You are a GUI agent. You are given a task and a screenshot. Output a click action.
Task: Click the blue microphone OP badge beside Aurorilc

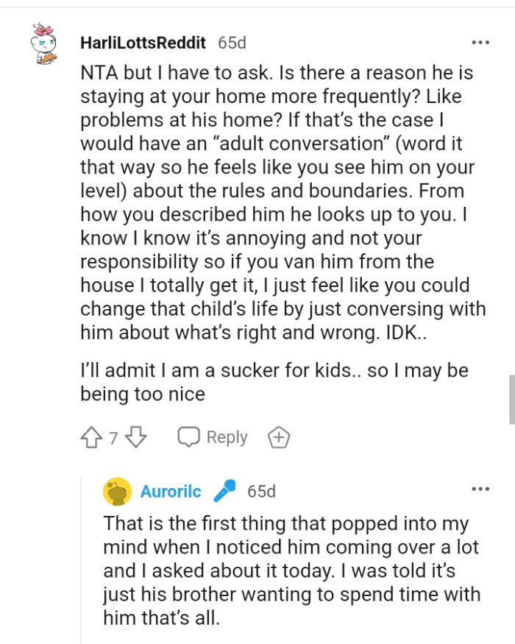[224, 491]
